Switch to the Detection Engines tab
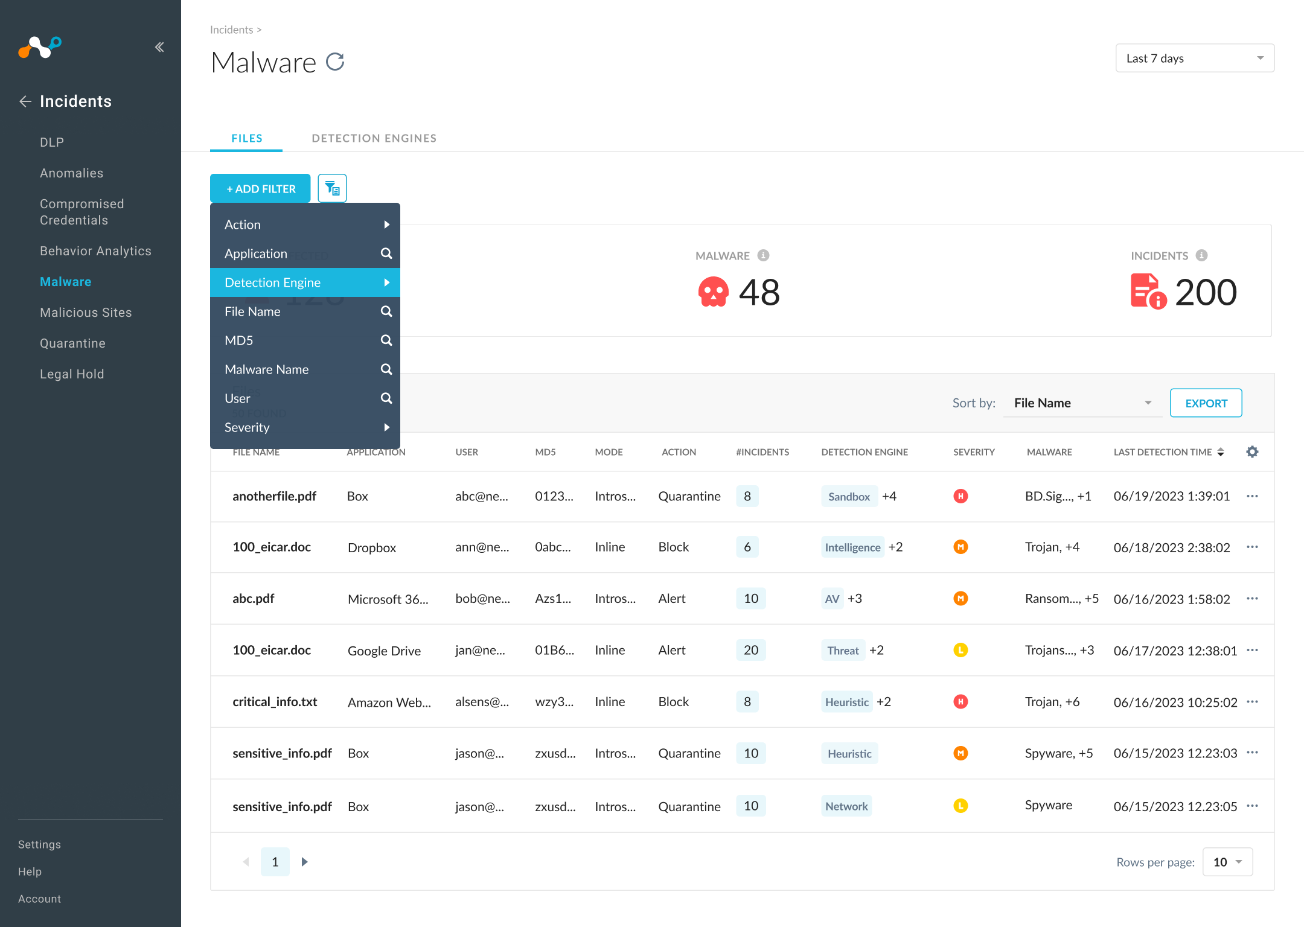 (374, 138)
